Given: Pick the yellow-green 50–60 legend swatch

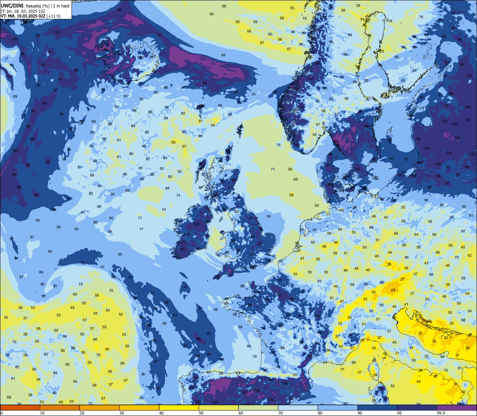Looking at the screenshot, I should point(218,408).
